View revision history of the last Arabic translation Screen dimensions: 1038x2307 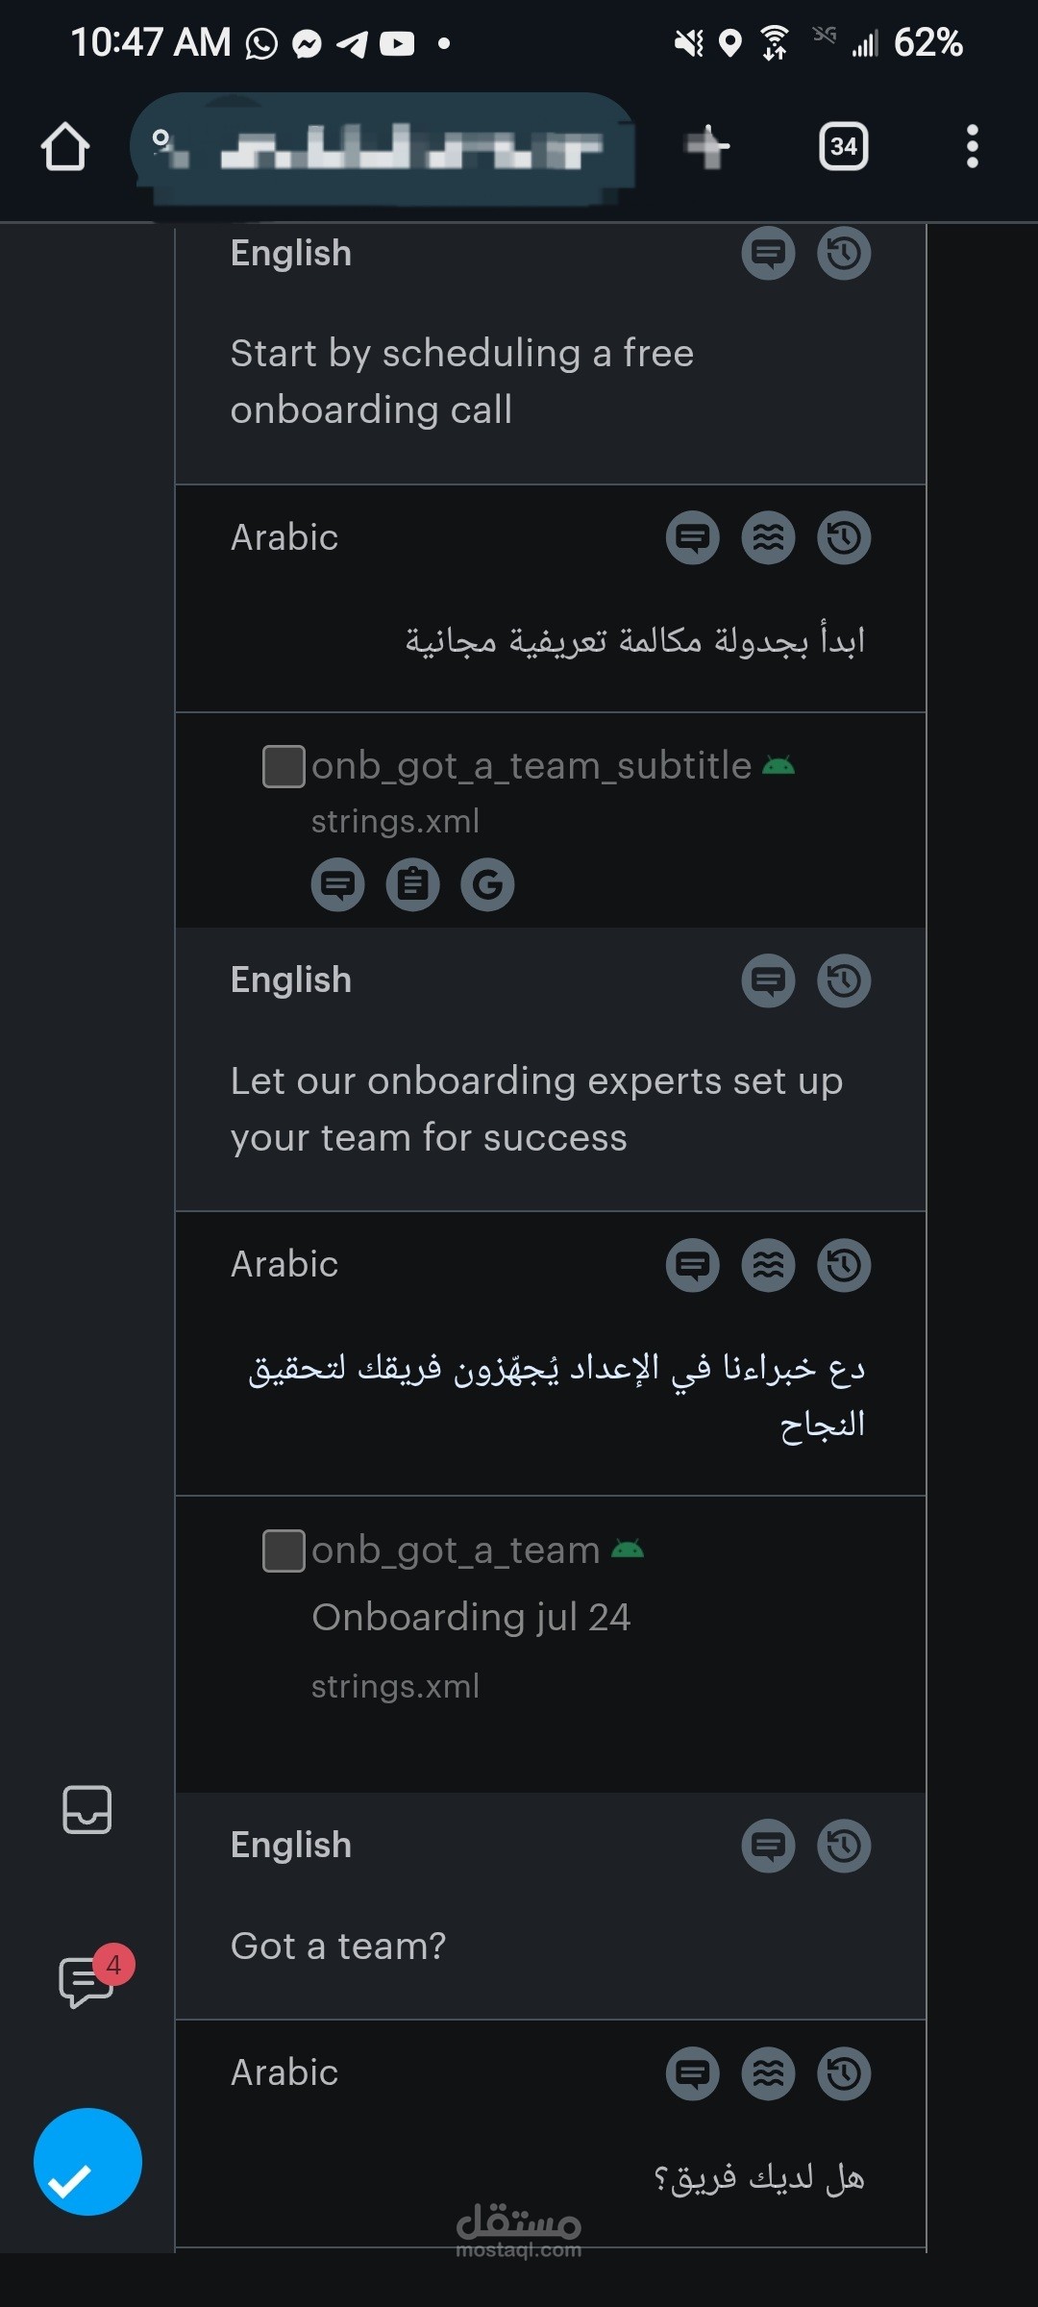pyautogui.click(x=843, y=2074)
